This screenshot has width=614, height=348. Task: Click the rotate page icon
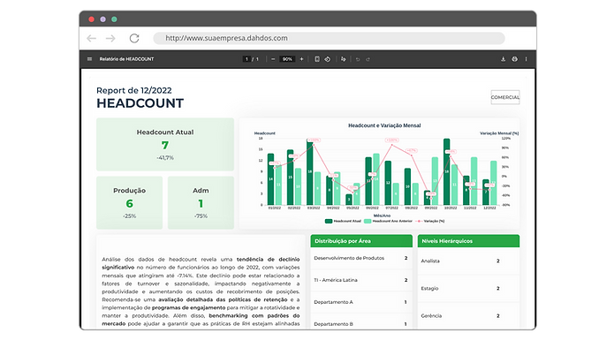point(328,59)
